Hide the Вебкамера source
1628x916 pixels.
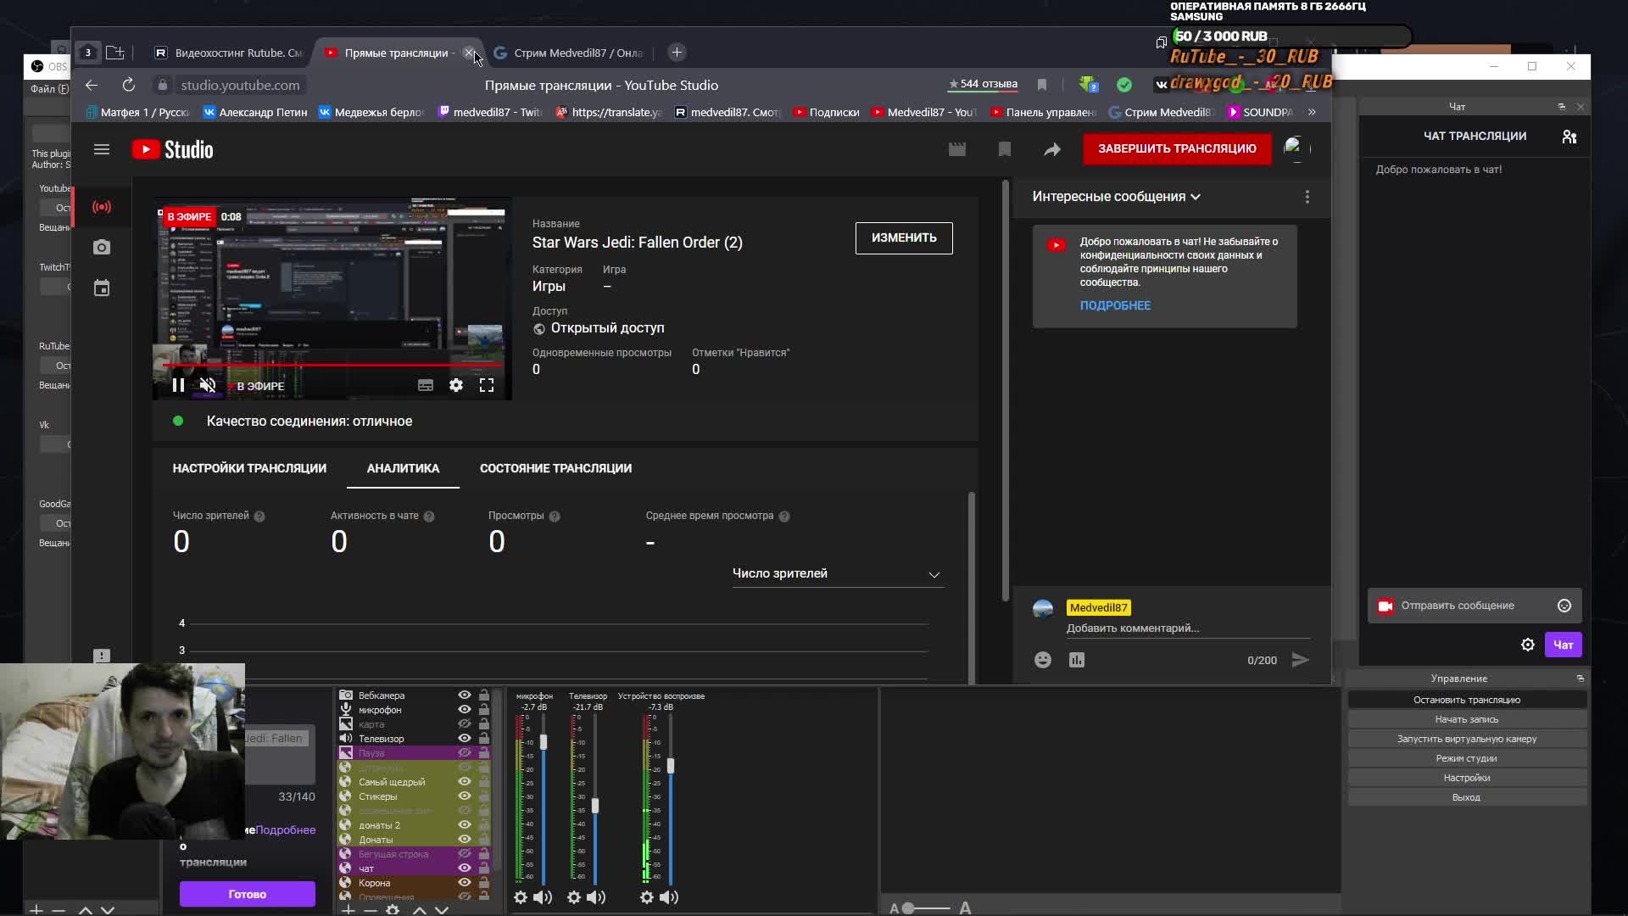(465, 695)
